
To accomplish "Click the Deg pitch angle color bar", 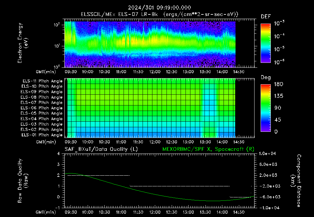I will tap(266, 108).
